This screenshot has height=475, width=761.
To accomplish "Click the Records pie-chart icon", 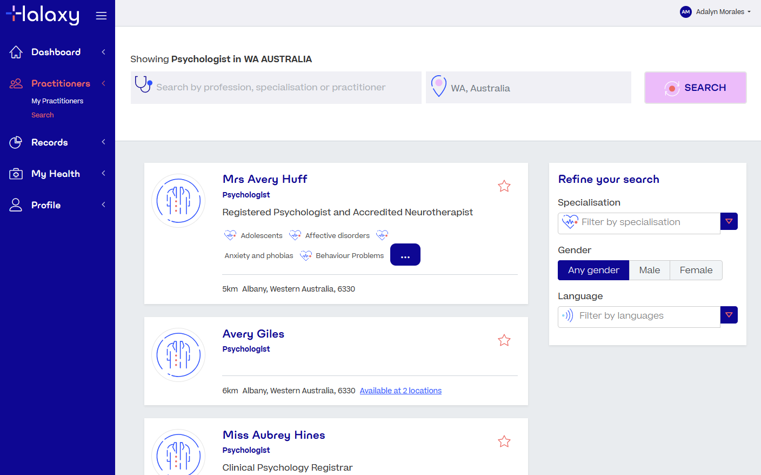I will pyautogui.click(x=16, y=142).
